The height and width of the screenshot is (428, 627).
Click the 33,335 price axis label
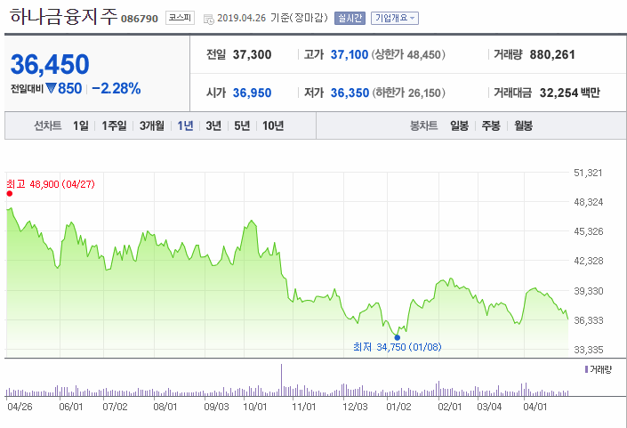point(588,350)
